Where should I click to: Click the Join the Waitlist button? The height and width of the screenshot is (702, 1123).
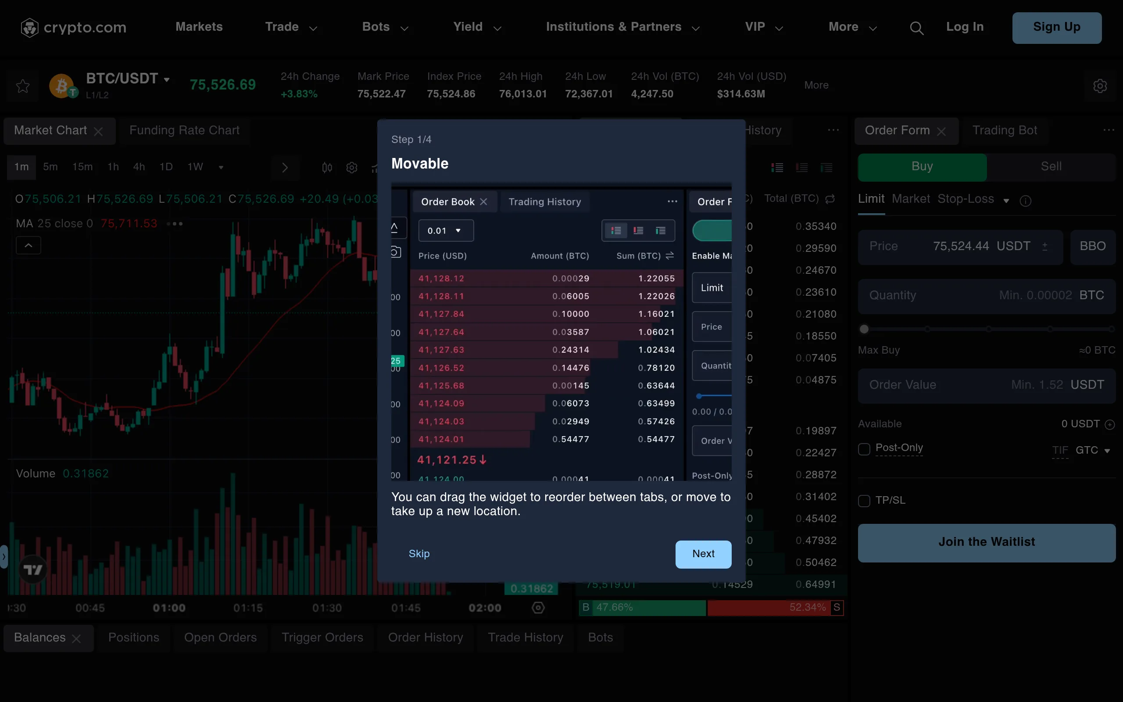pos(986,542)
